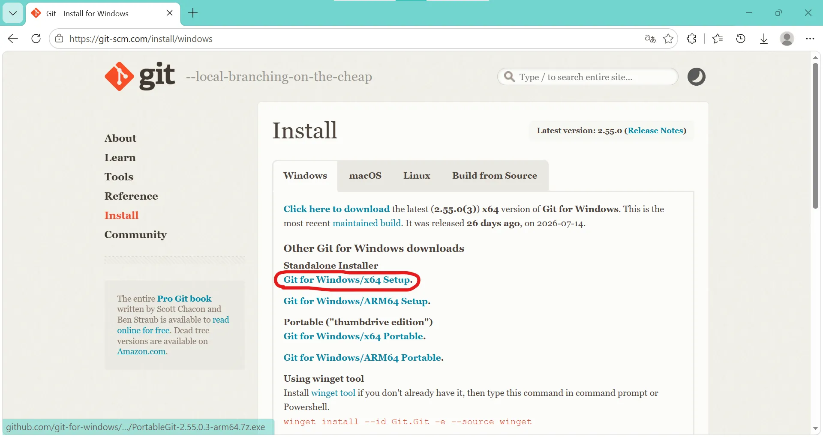
Task: Focus the site search box
Action: point(588,77)
